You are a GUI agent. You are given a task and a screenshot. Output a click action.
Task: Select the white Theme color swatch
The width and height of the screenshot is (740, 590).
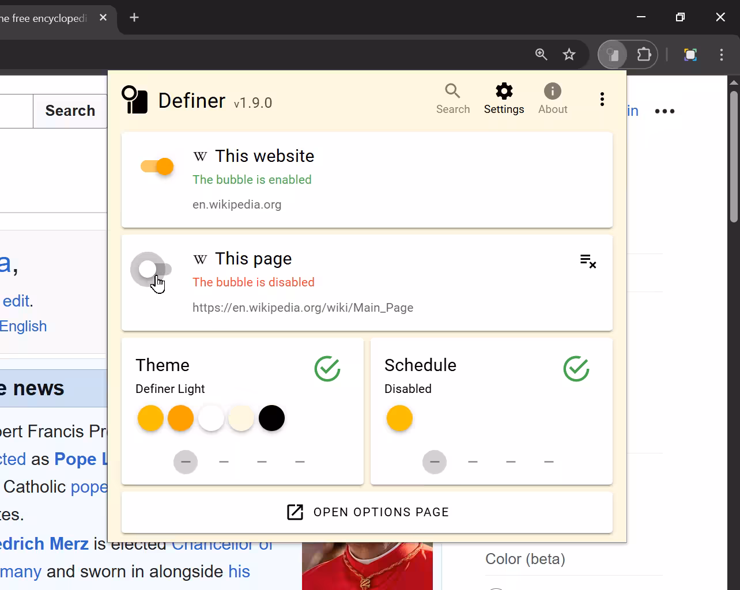point(211,418)
